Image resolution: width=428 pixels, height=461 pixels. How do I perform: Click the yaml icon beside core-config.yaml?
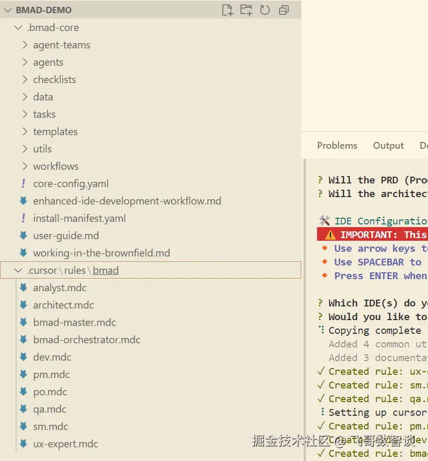click(23, 183)
